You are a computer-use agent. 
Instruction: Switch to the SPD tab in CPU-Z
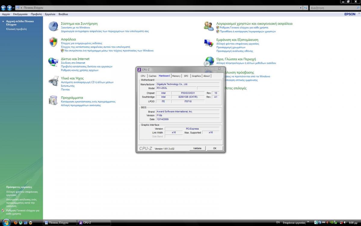(186, 76)
